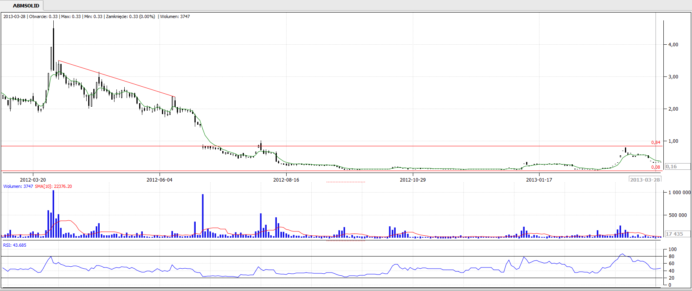Click the Wolumen: 3747 indicator label
Viewport: 692px width, 291px height.
click(x=18, y=186)
